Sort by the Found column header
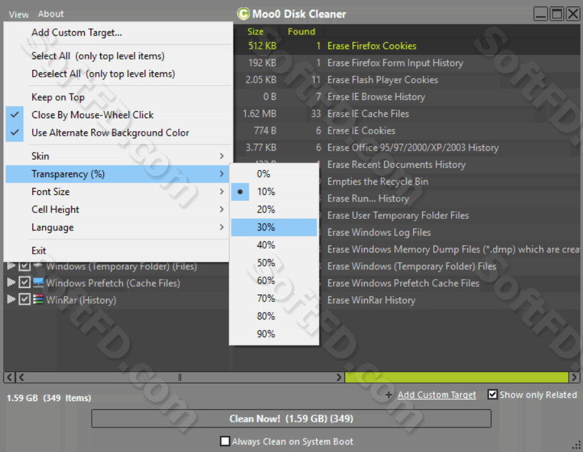This screenshot has height=452, width=583. coord(302,32)
